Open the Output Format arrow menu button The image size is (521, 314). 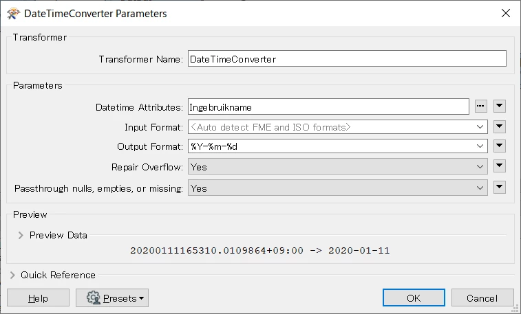(500, 146)
